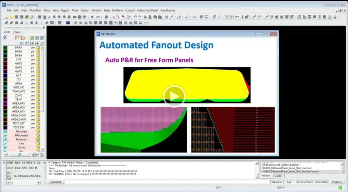
Task: Open the Deformed Panel menu
Action: (x=147, y=11)
